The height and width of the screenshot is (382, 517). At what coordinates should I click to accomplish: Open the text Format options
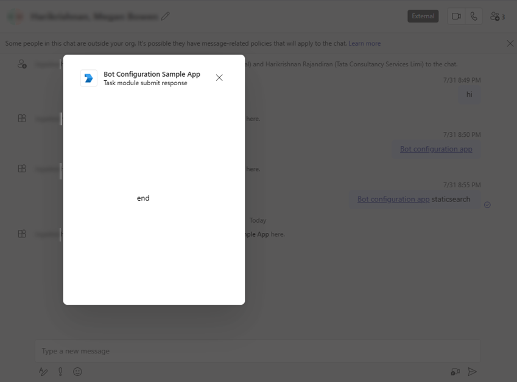43,372
